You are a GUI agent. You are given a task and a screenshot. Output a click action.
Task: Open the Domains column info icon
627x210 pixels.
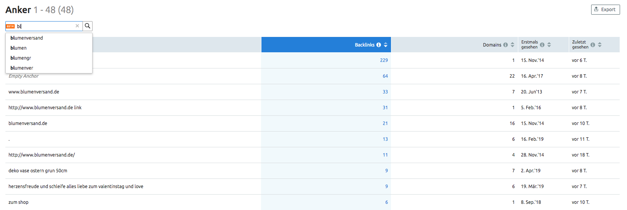coord(506,45)
